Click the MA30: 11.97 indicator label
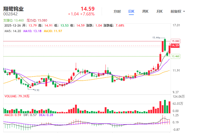 click(x=53, y=31)
